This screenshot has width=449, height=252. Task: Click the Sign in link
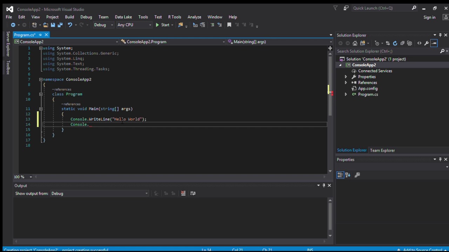point(429,17)
